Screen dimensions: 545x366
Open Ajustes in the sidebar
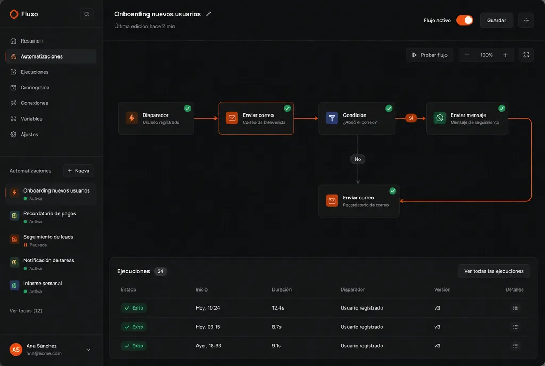point(51,135)
